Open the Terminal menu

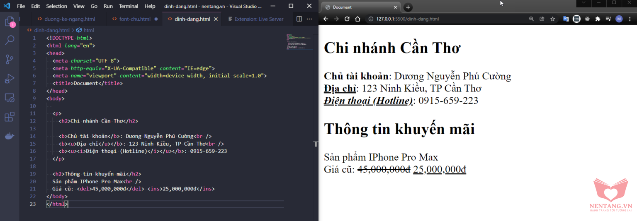[129, 6]
